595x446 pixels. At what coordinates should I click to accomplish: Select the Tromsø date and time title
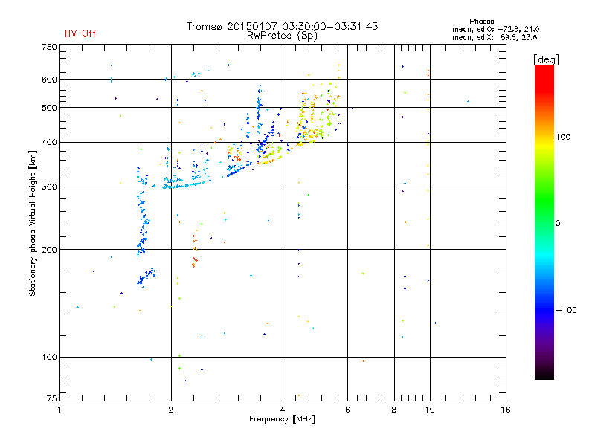tap(282, 26)
